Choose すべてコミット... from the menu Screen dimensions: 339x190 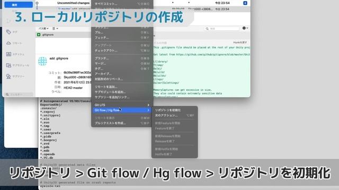point(122,4)
